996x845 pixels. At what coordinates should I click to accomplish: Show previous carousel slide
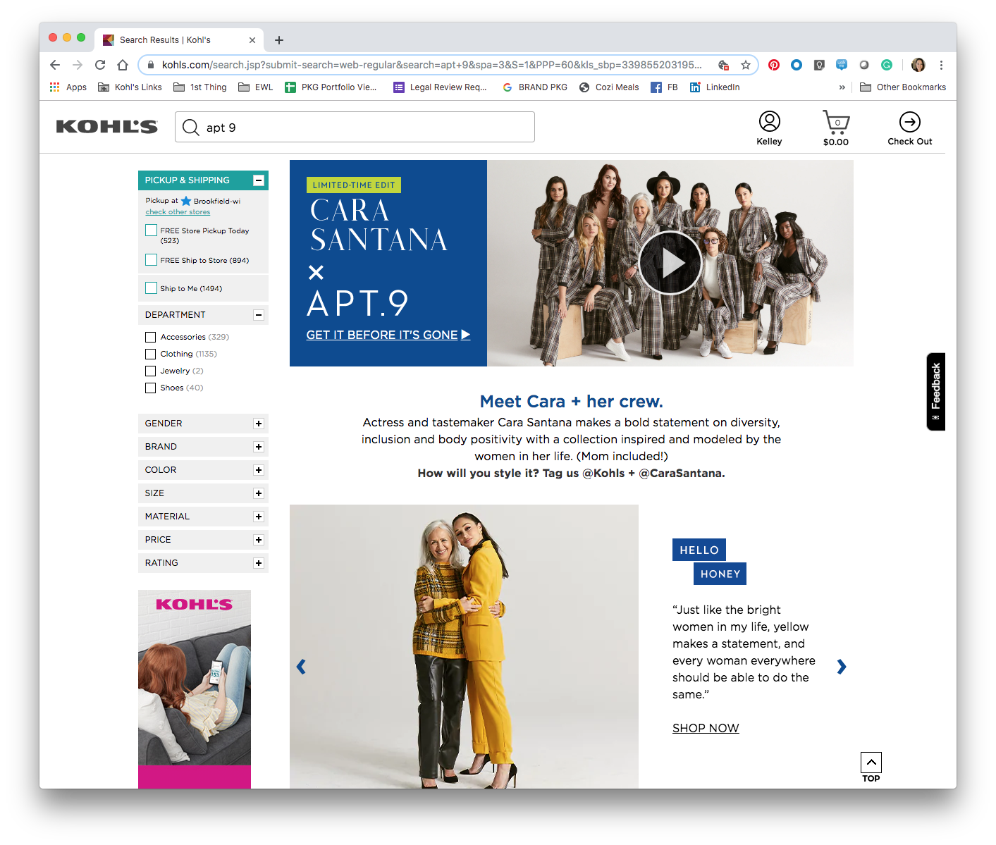tap(301, 666)
